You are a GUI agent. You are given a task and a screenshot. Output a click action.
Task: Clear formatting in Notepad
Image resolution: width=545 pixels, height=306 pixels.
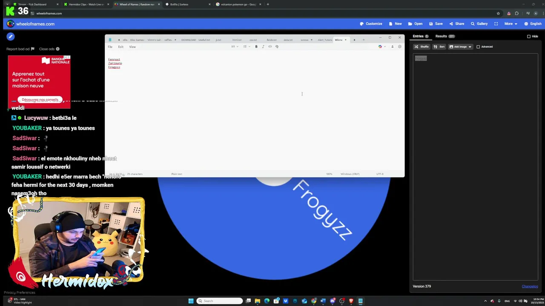(x=277, y=47)
